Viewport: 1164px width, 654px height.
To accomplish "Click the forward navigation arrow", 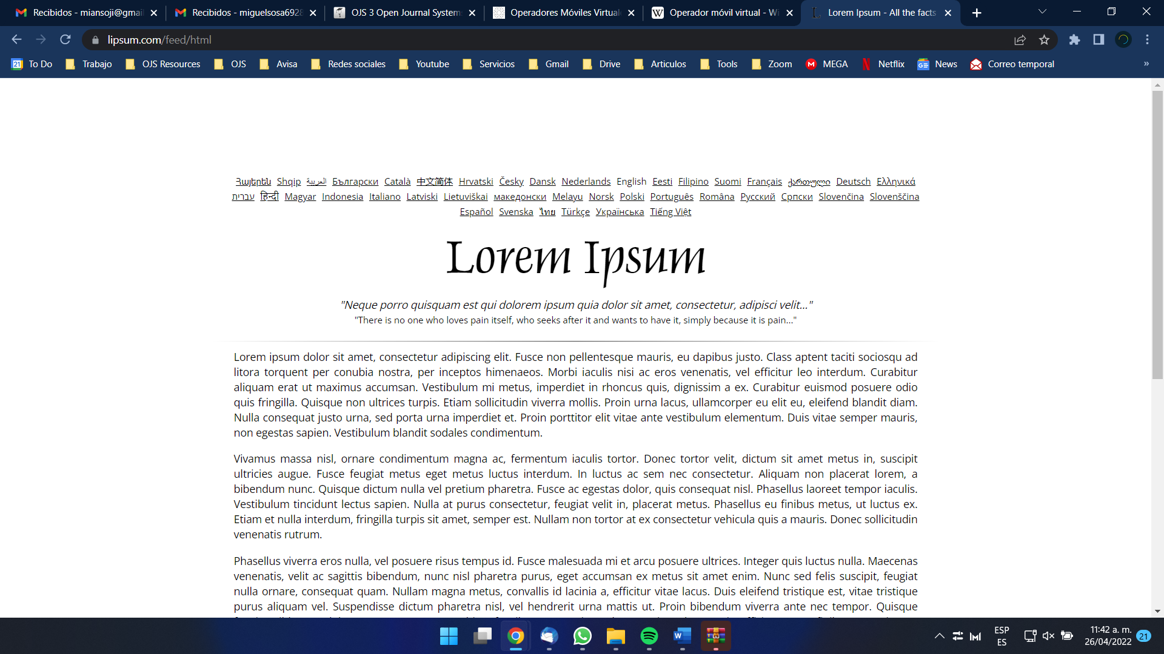I will (x=41, y=39).
